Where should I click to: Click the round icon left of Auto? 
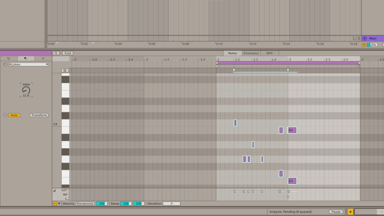coord(5,115)
